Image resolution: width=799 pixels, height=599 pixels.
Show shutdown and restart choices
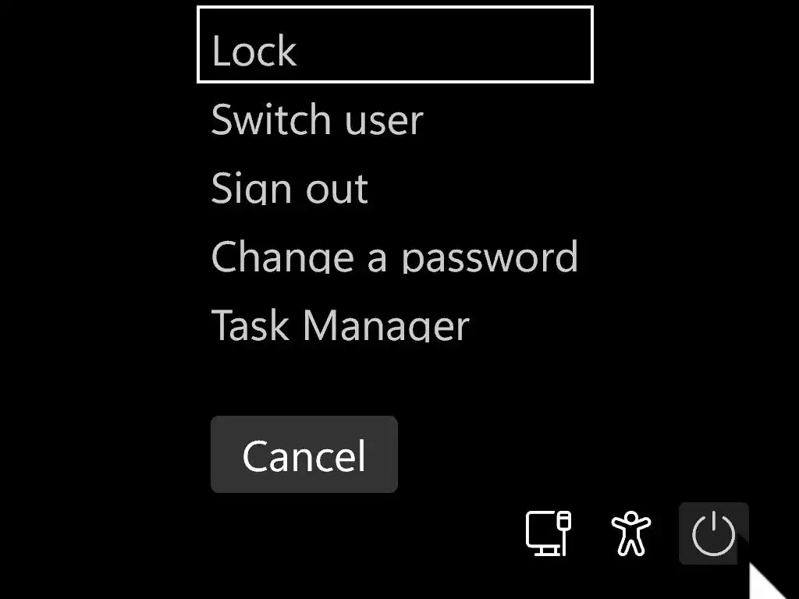[713, 533]
